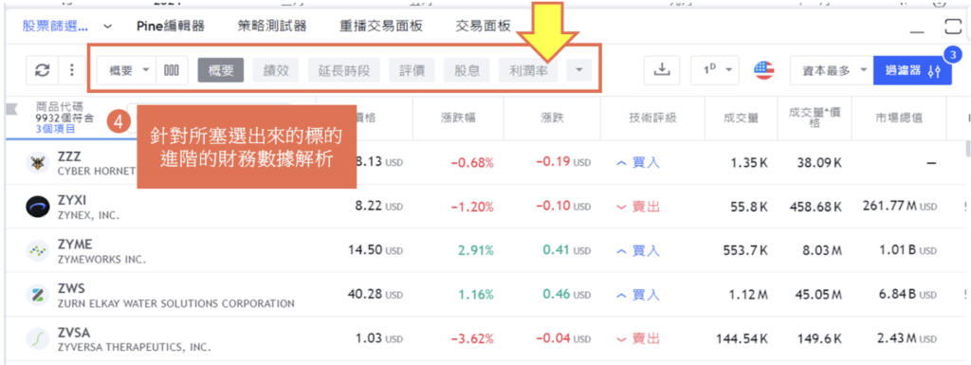Sort by the 成交量*價格 column header

814,118
